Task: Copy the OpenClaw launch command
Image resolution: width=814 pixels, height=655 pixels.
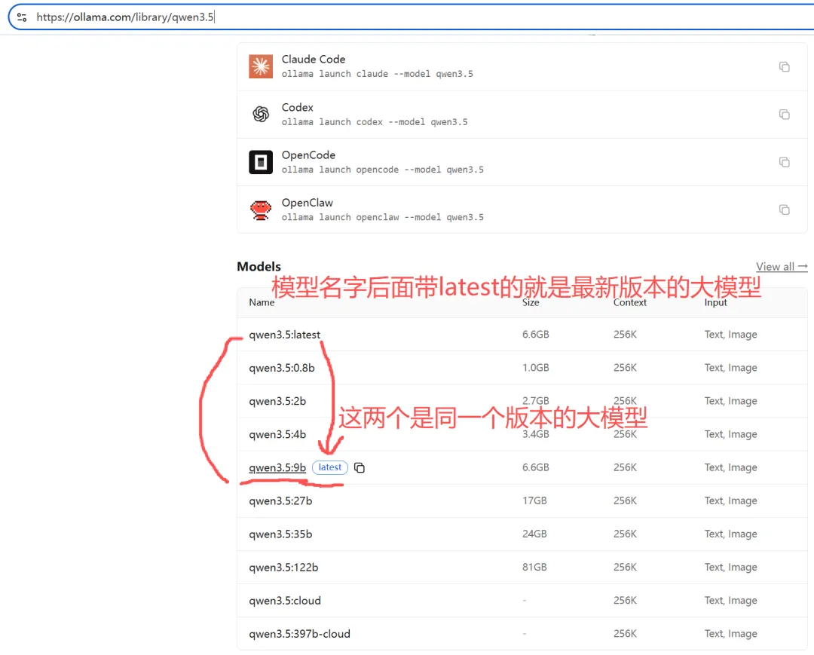Action: click(x=785, y=210)
